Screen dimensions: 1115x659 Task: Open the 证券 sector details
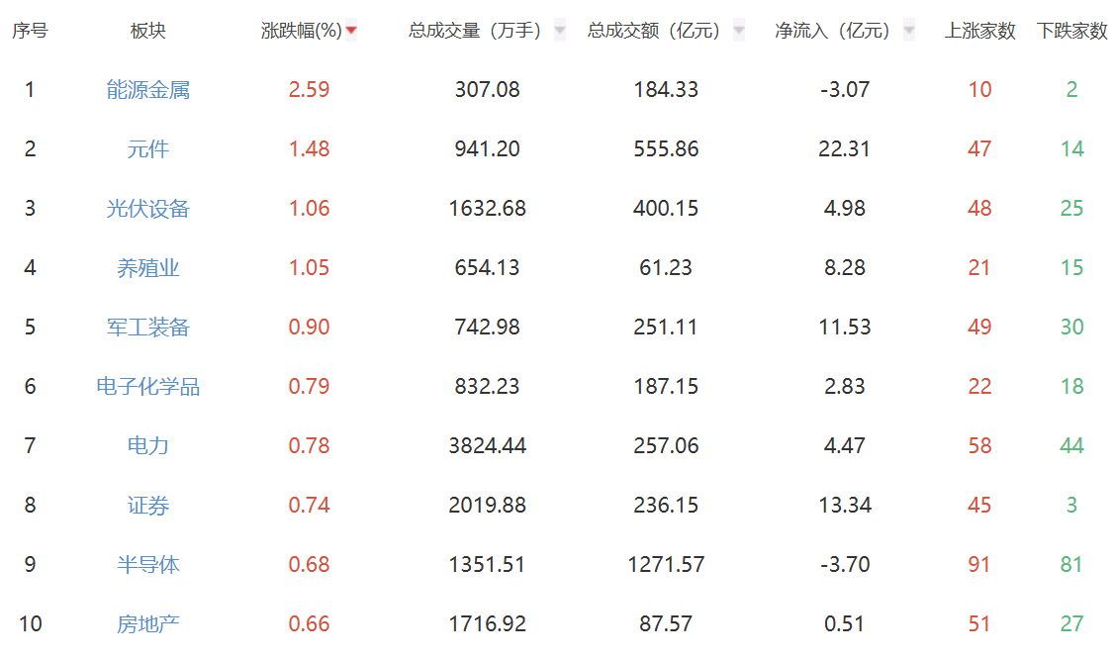pyautogui.click(x=146, y=505)
